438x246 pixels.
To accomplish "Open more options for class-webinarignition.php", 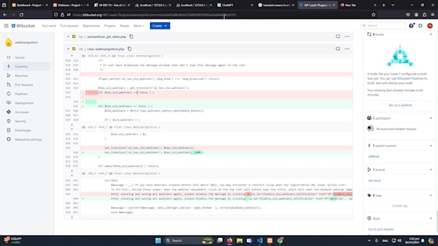I will [347, 49].
